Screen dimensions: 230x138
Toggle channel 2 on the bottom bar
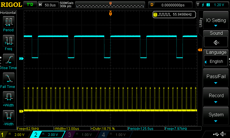pos(48,135)
